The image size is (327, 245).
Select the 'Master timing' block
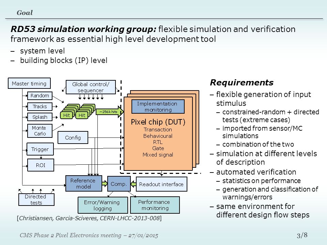coord(29,83)
